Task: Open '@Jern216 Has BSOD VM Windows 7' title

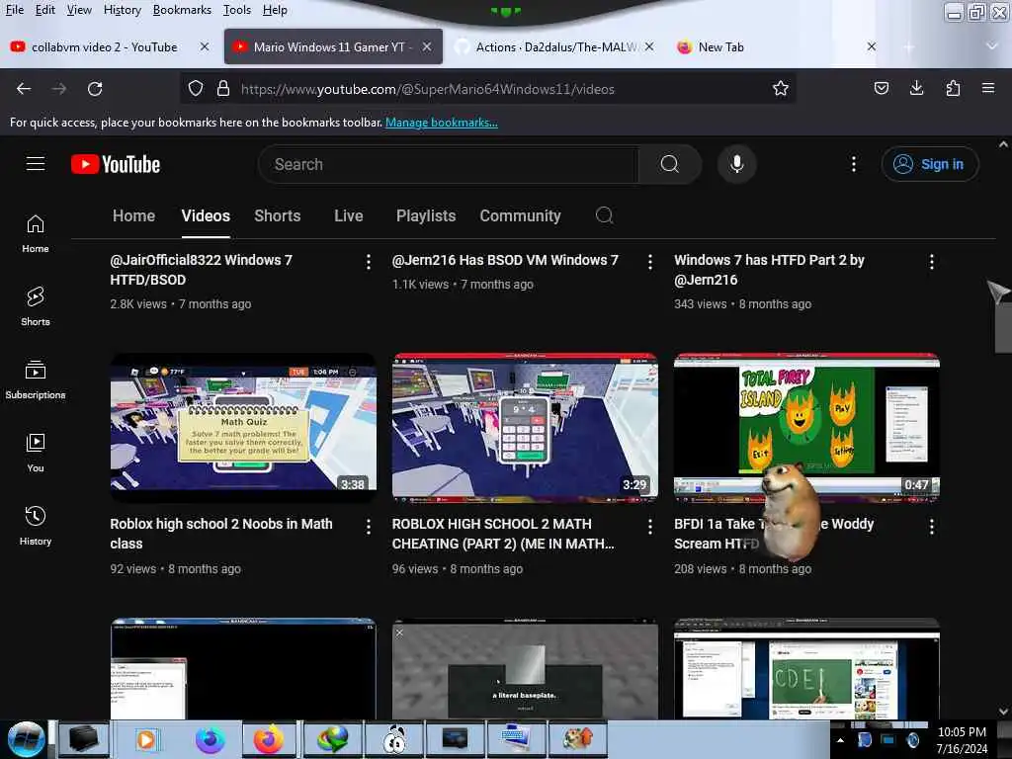Action: tap(505, 260)
